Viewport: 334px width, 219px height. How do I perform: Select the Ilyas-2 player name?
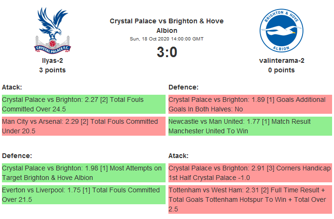pos(52,60)
